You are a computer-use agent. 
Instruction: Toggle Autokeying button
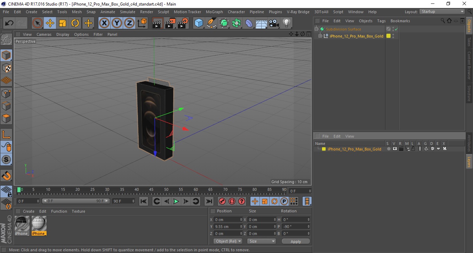tap(232, 201)
